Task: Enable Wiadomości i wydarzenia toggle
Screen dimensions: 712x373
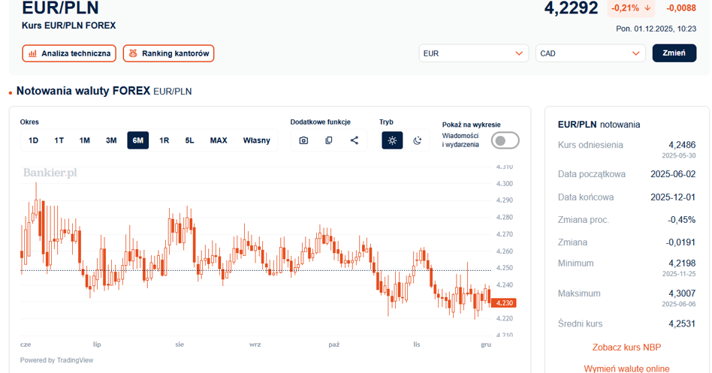Action: tap(505, 140)
